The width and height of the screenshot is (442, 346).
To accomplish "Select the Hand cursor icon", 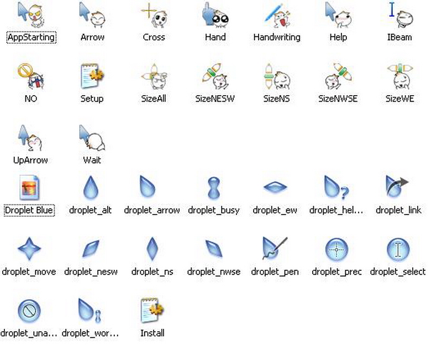I will pyautogui.click(x=215, y=14).
